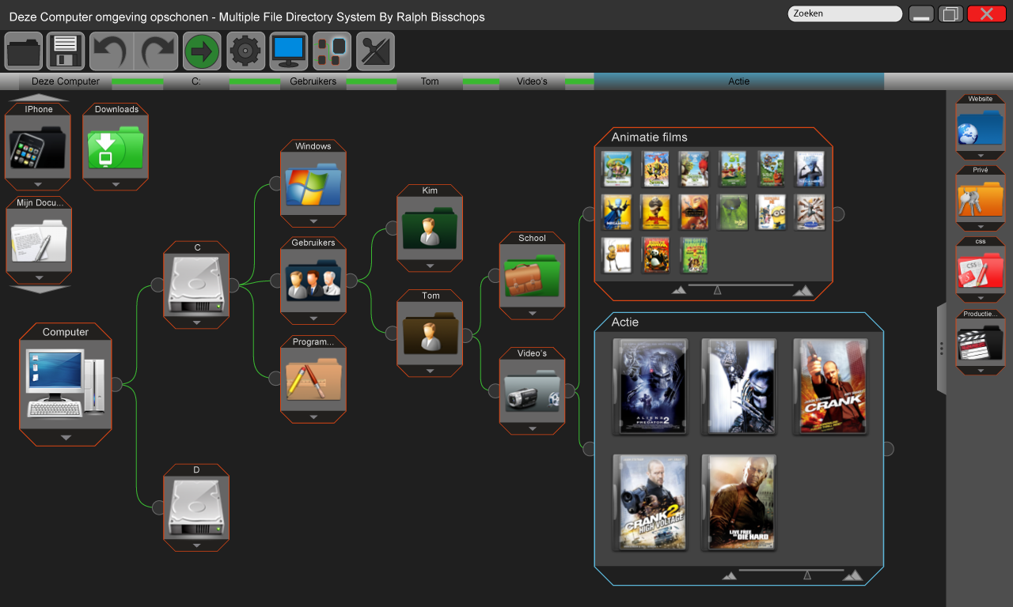Image resolution: width=1013 pixels, height=607 pixels.
Task: Adjust the zoom slider in the Actie panel
Action: (807, 575)
